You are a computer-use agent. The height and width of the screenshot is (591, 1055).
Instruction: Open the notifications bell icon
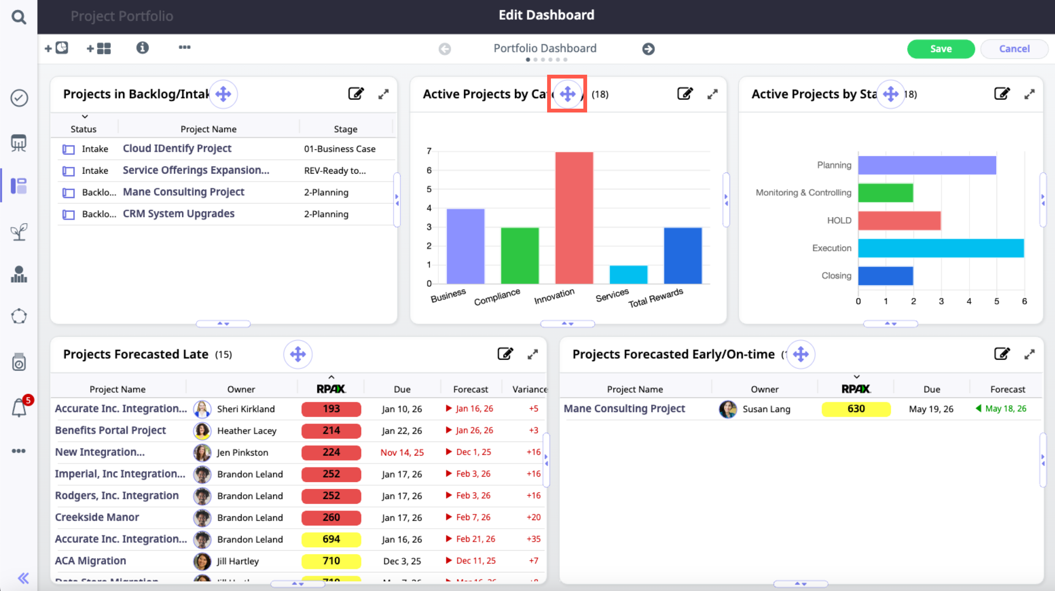(x=19, y=408)
